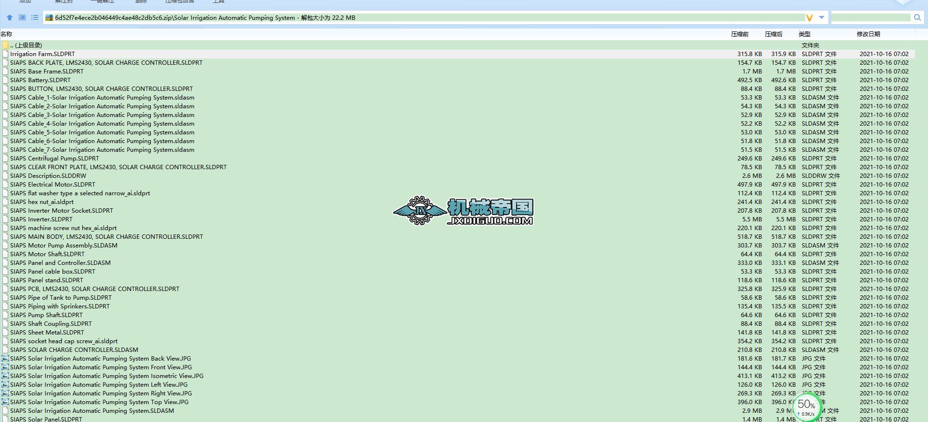Click the file icon of SIAPS Motor Shaft.SLDPRT
928x422 pixels.
click(5, 254)
